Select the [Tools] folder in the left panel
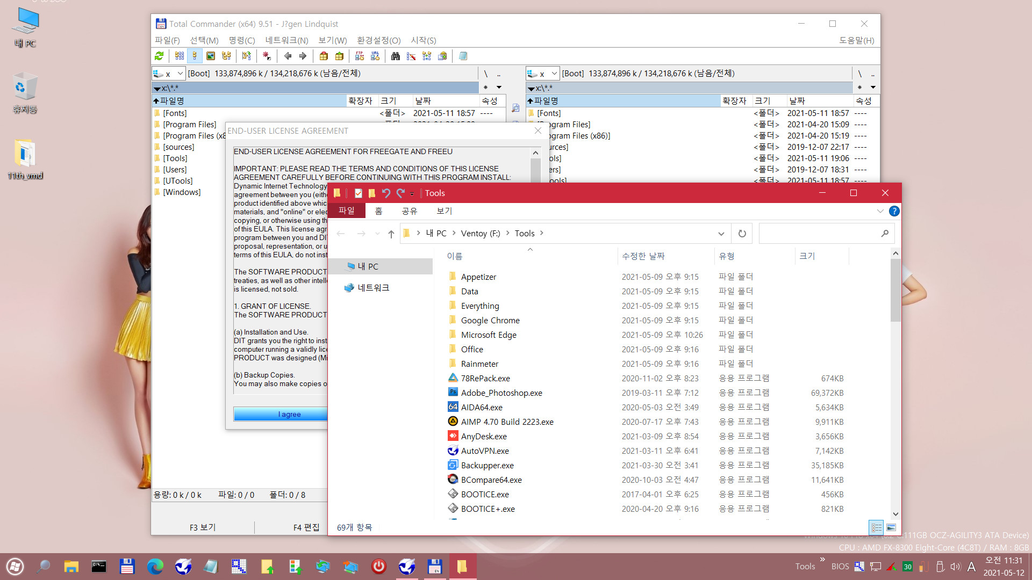 coord(175,158)
